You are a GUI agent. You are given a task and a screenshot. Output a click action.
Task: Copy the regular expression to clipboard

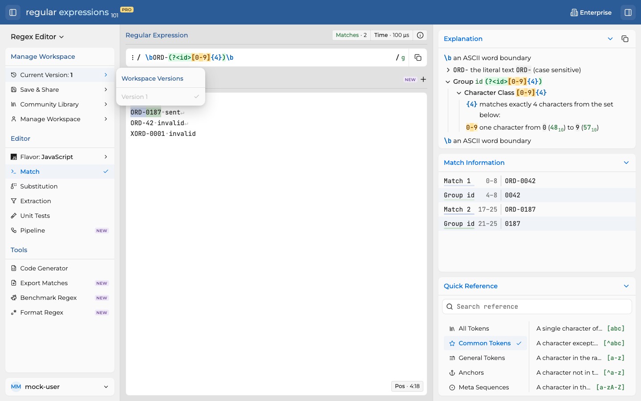tap(418, 57)
